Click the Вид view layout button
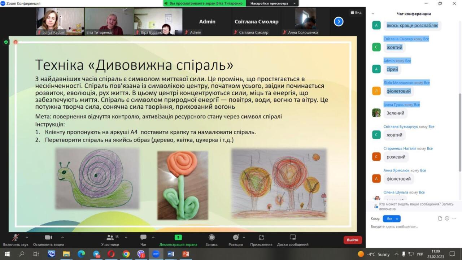This screenshot has width=462, height=260. (x=356, y=12)
